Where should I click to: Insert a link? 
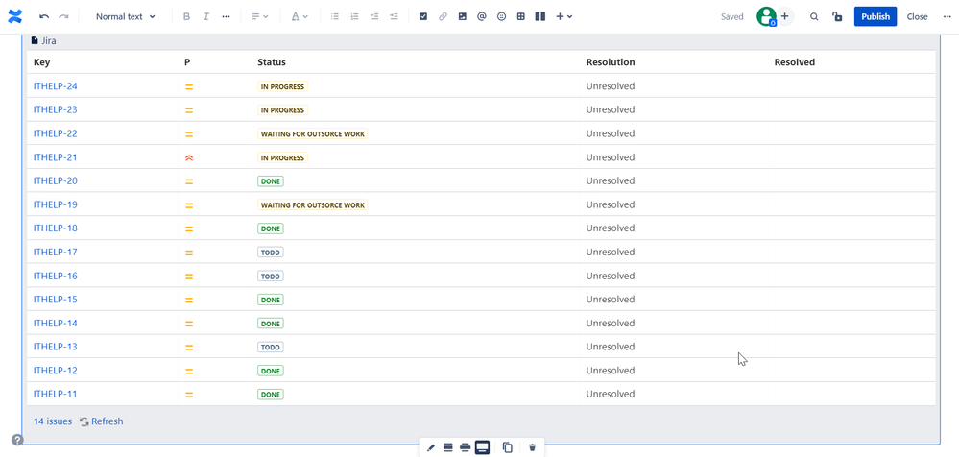point(443,16)
